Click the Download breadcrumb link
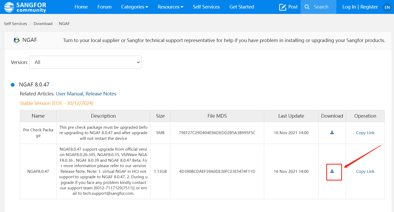394x212 pixels. (43, 23)
